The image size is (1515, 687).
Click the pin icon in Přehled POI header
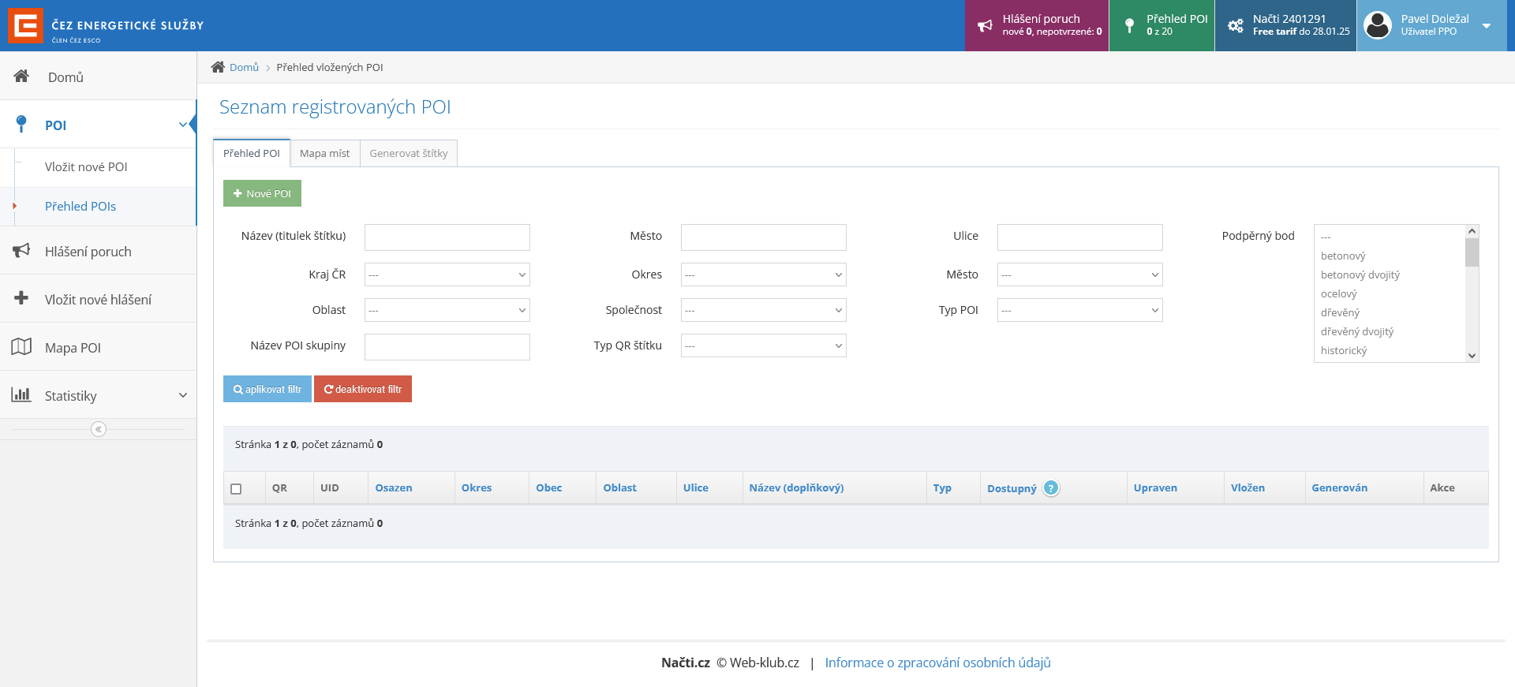pos(1129,25)
